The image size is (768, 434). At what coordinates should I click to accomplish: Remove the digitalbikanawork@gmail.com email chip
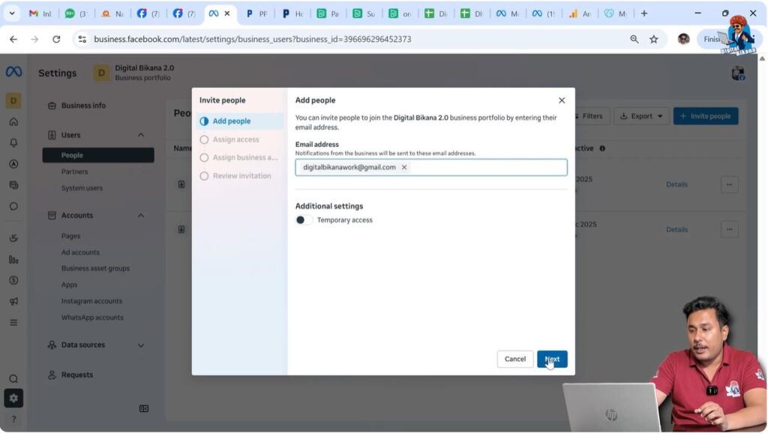pos(404,167)
